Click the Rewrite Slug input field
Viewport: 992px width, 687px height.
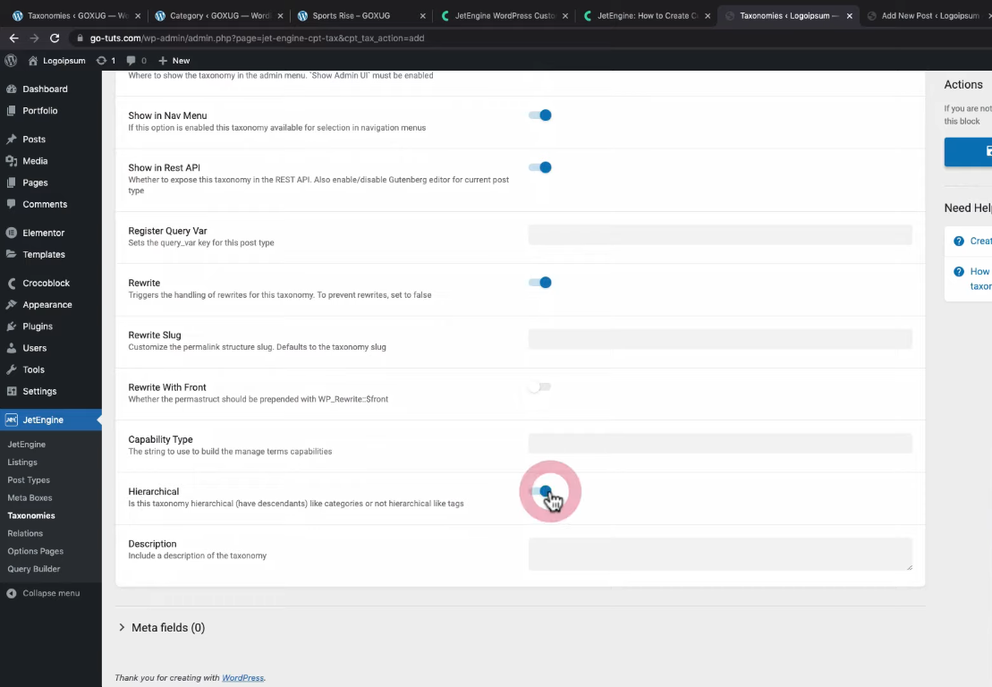click(x=720, y=339)
